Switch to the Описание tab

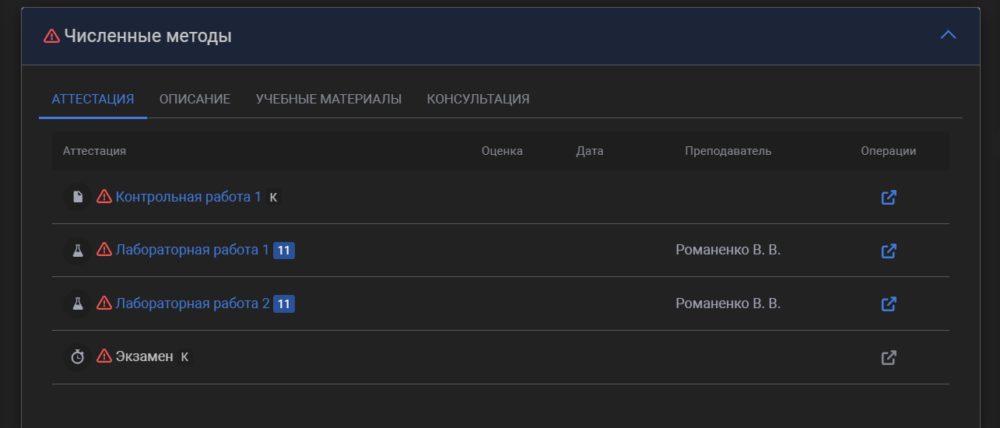pyautogui.click(x=195, y=99)
